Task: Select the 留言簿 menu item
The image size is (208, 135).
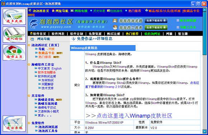Action: click(x=183, y=34)
